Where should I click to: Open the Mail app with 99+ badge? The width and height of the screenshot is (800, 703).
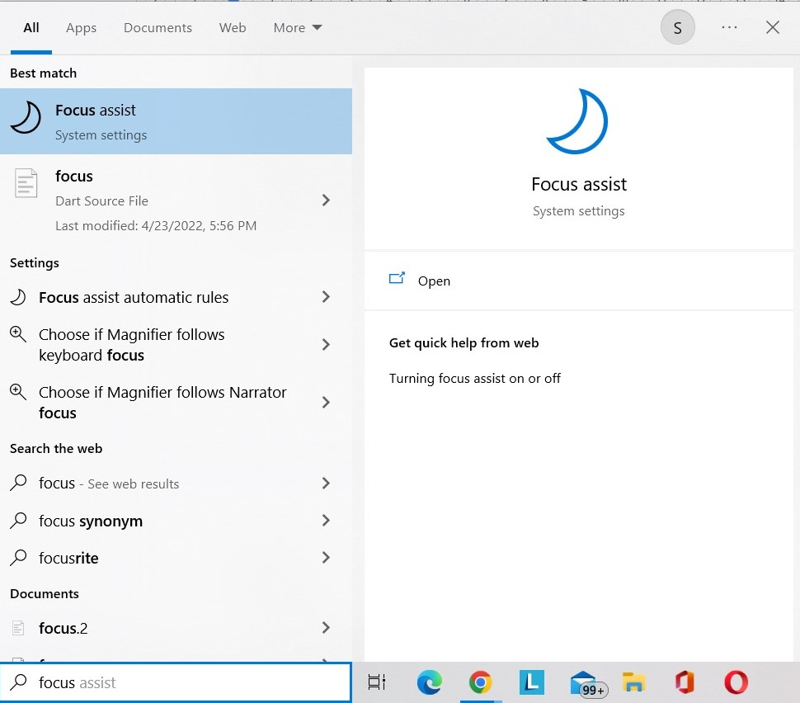pyautogui.click(x=584, y=683)
